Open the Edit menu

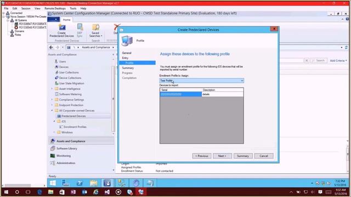[15, 8]
